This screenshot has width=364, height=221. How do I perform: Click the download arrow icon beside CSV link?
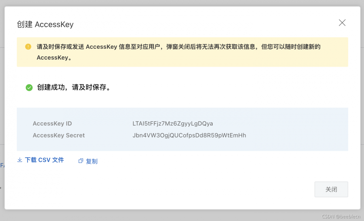tap(20, 160)
